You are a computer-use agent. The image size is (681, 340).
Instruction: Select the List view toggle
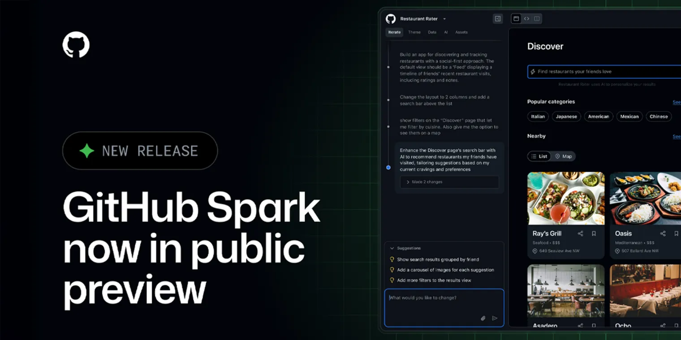(539, 156)
